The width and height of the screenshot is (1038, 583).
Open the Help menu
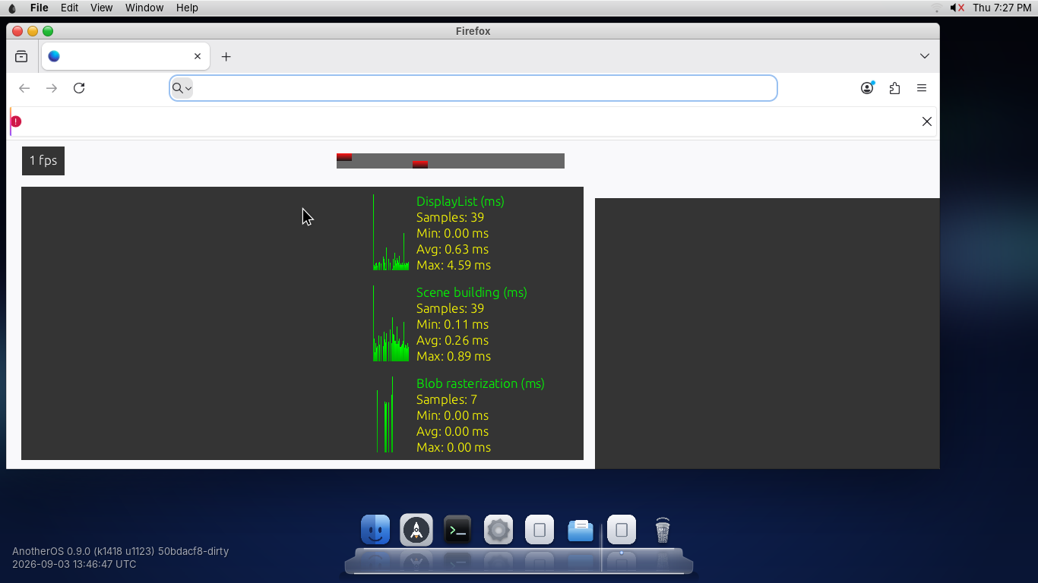pos(187,8)
